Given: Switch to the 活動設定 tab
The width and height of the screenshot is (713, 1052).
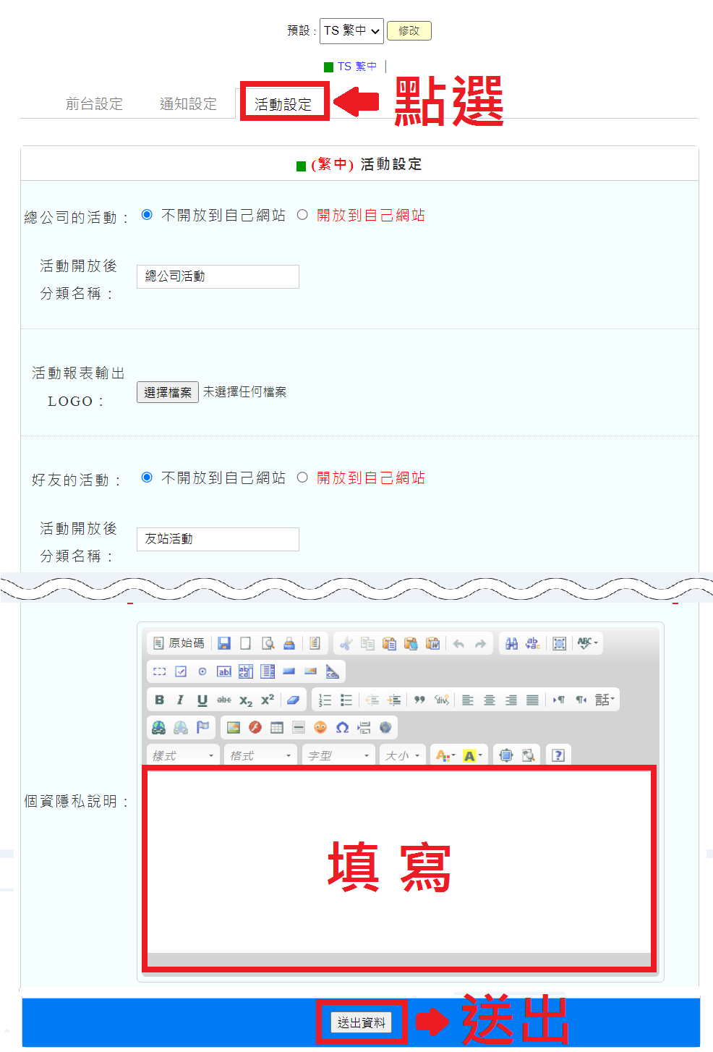Looking at the screenshot, I should (x=283, y=104).
